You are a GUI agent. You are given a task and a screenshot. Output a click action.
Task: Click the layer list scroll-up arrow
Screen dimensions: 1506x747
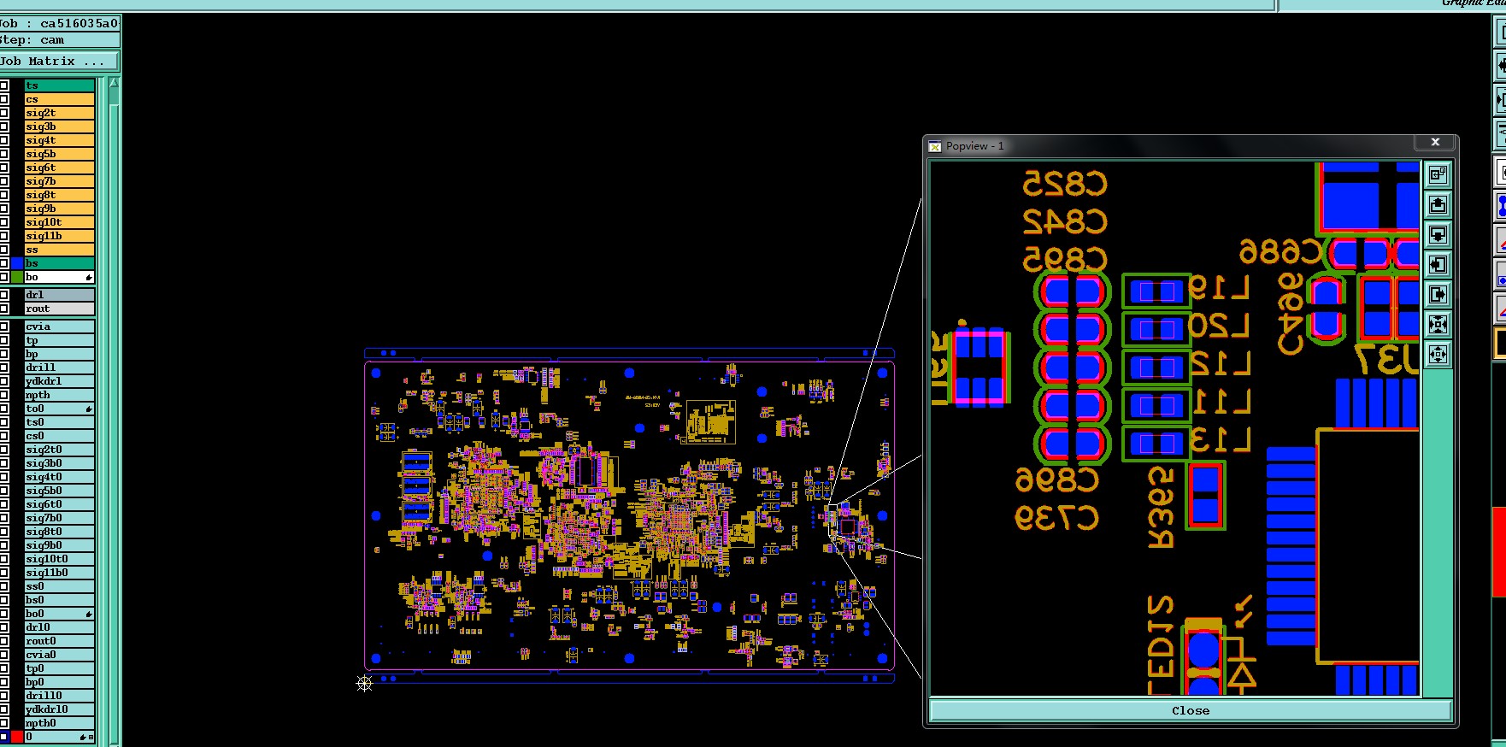[x=114, y=84]
